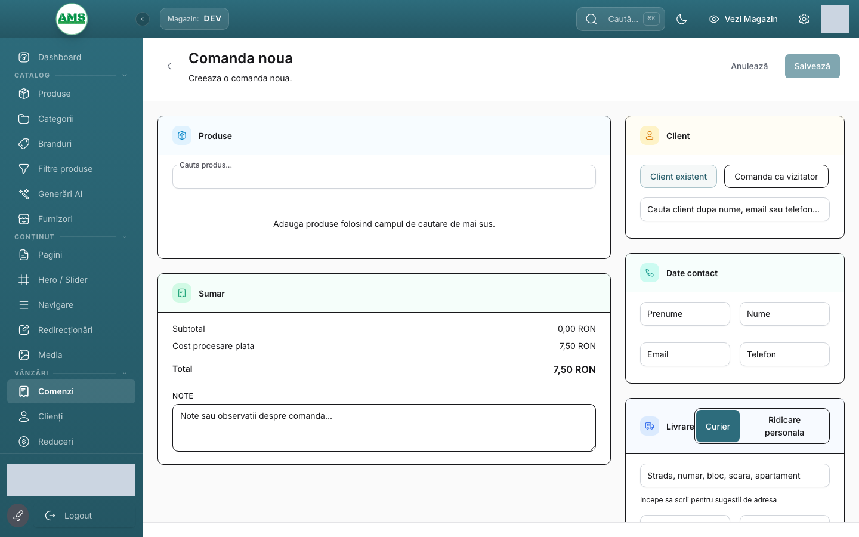Screen dimensions: 859x537
Task: Collapse the CATALOG sidebar section
Action: (x=125, y=75)
